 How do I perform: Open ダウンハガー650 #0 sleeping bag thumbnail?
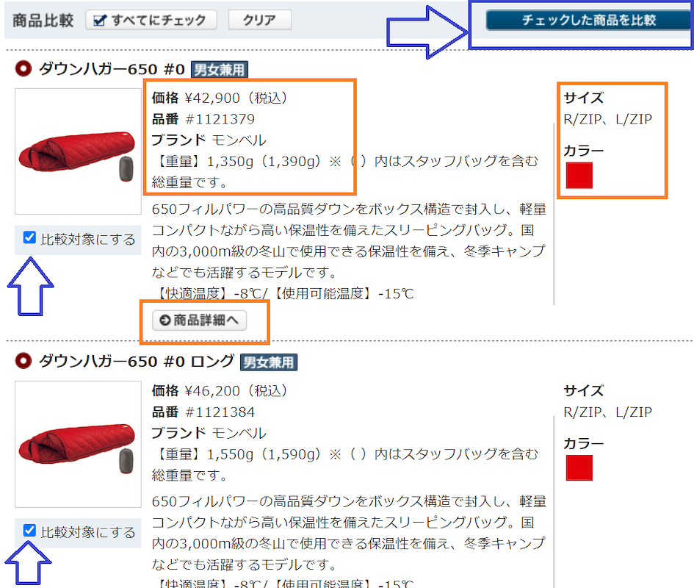pos(78,151)
